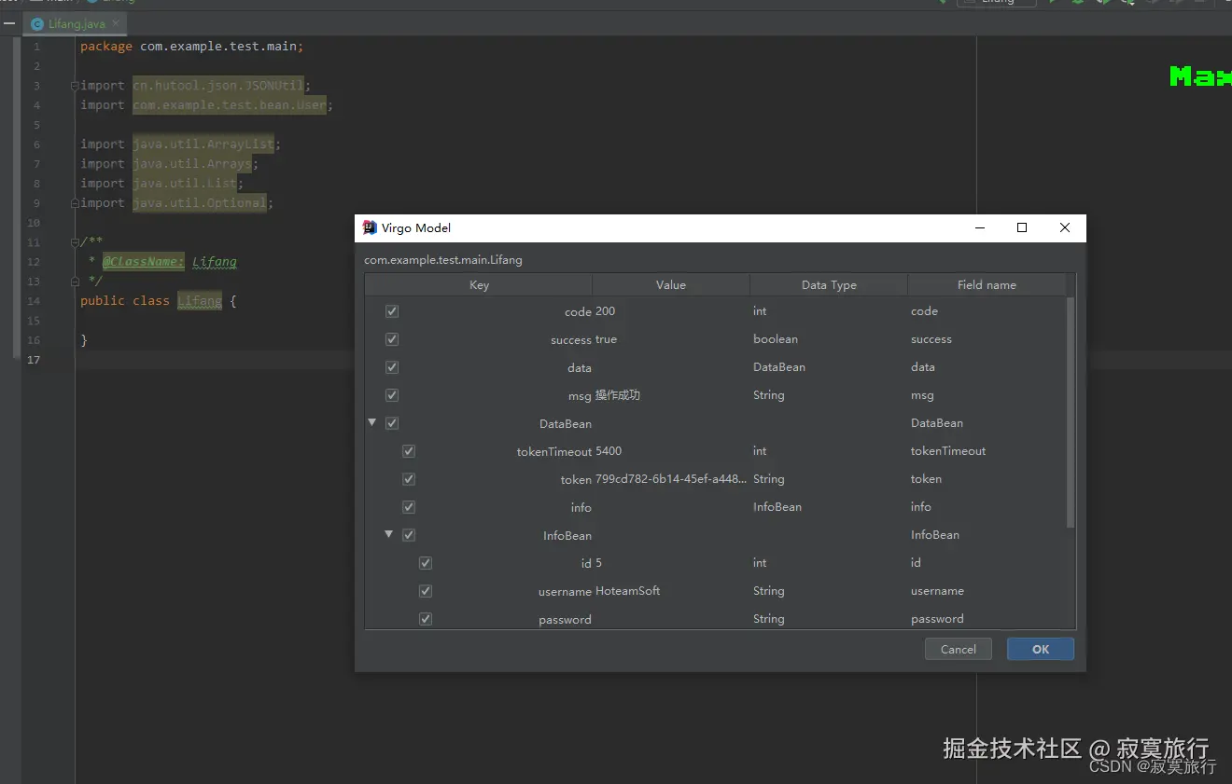The width and height of the screenshot is (1232, 784).
Task: Click the 'password' Field name cell
Action: 937,619
